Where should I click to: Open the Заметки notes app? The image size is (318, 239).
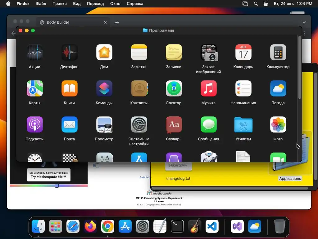point(139,52)
